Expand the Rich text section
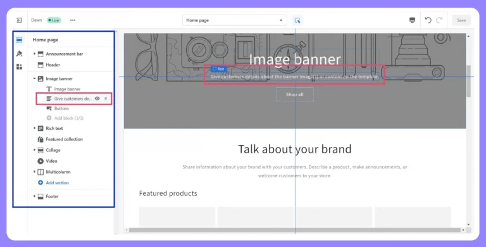 (x=34, y=128)
